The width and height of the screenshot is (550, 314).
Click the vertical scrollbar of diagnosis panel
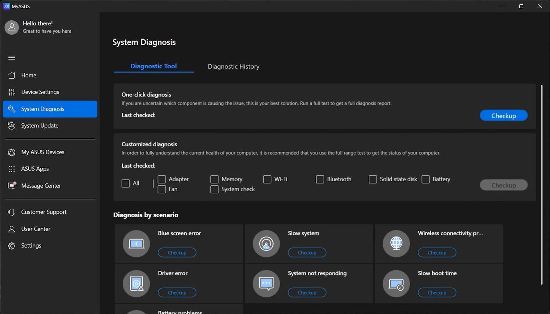click(x=541, y=185)
